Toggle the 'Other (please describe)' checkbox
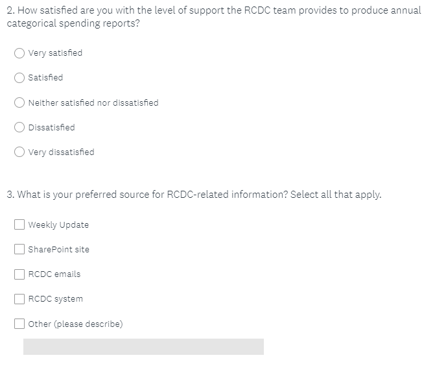This screenshot has height=373, width=435. (x=20, y=324)
